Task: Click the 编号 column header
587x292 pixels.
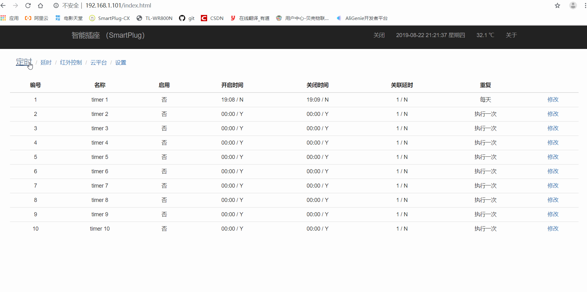Action: click(x=36, y=85)
